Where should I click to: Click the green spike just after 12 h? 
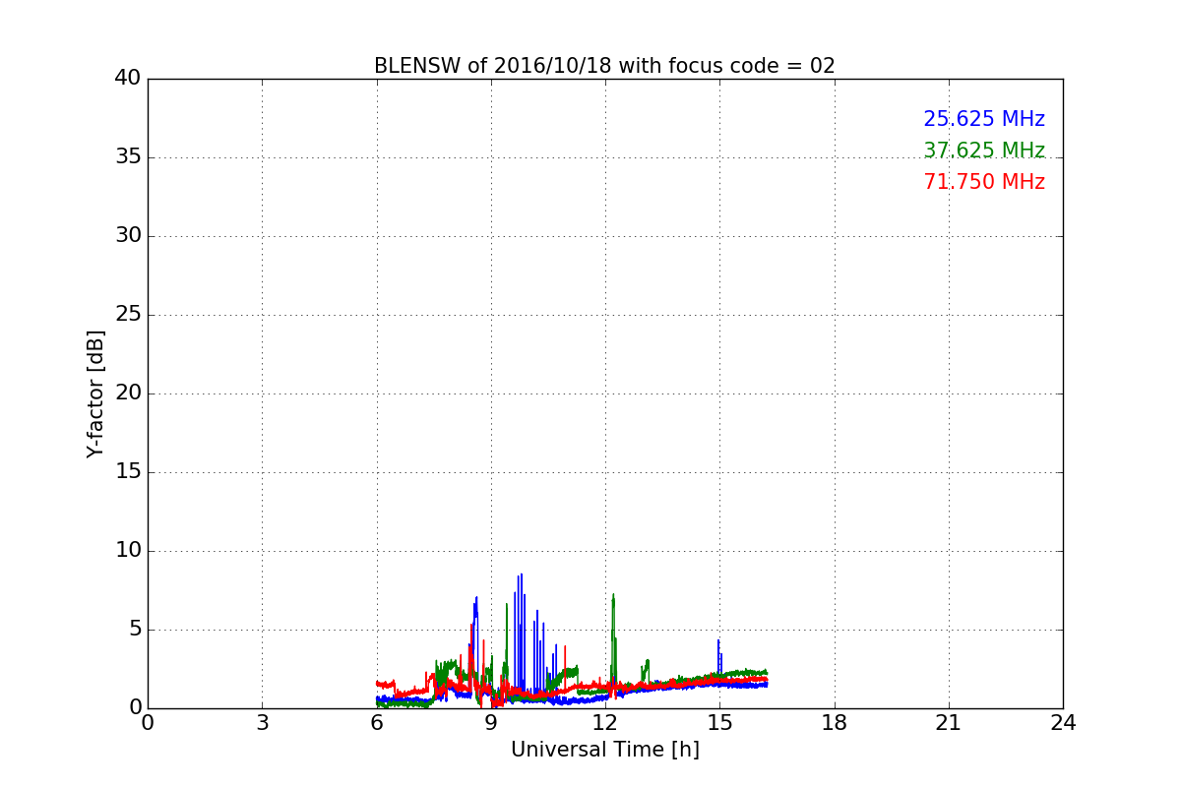tap(613, 644)
